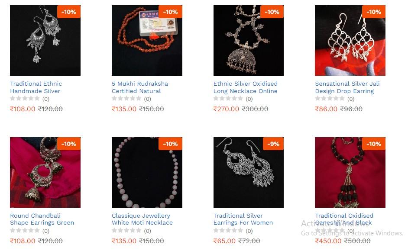Open Classique Jewellery White Moti Necklace link
Screen dimensions: 408x251
pos(142,219)
